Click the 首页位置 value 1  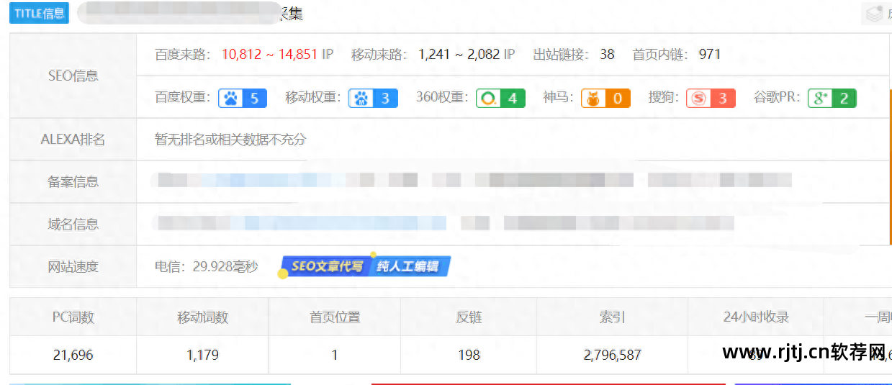click(x=335, y=355)
